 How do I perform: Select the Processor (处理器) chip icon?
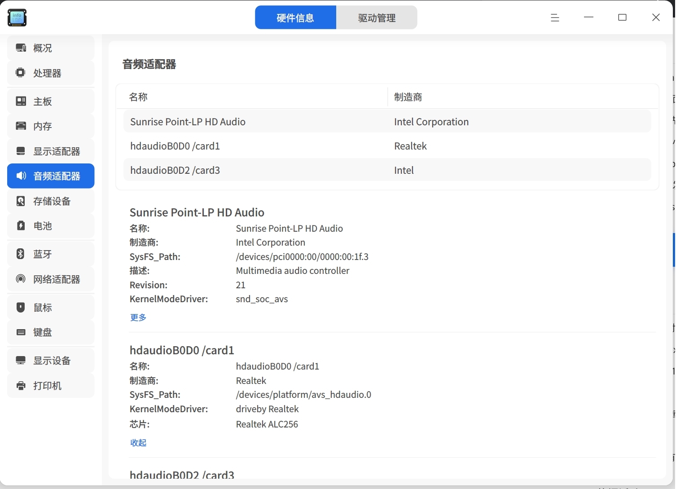21,73
